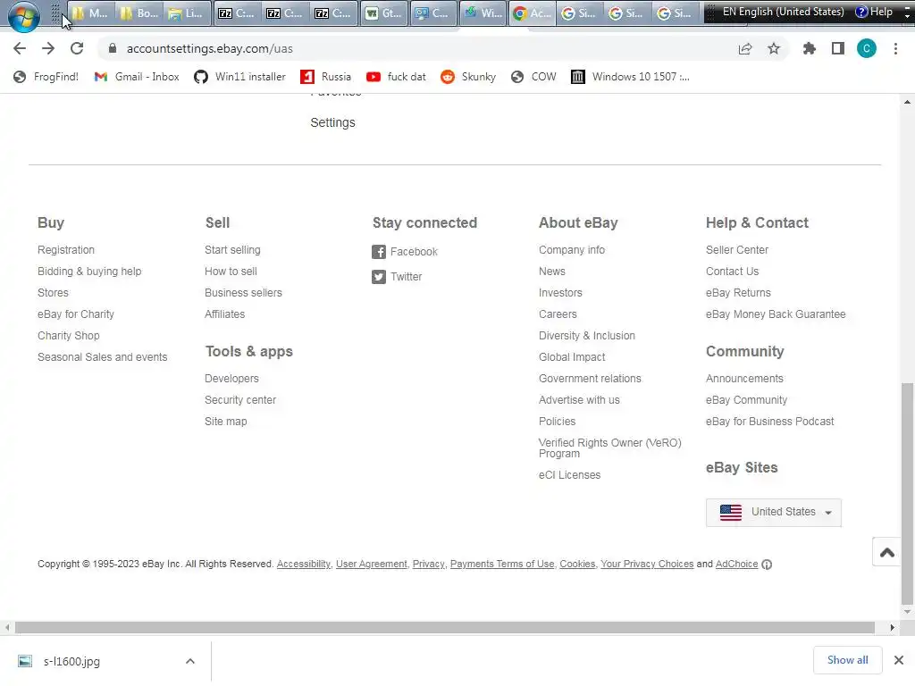Click the Twitter icon under Stay connected
This screenshot has height=686, width=915.
click(379, 277)
